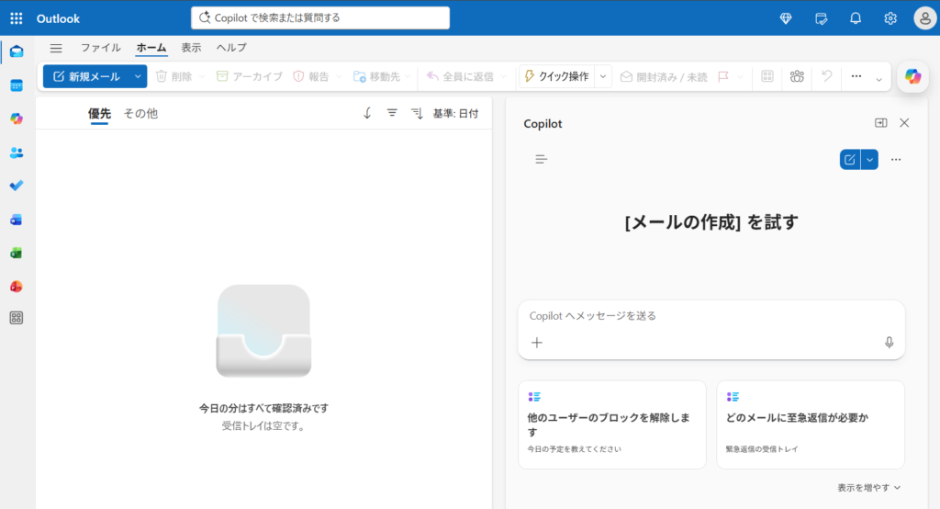Viewport: 940px width, 509px height.
Task: Expand the 移動先 dropdown arrow
Action: click(408, 77)
